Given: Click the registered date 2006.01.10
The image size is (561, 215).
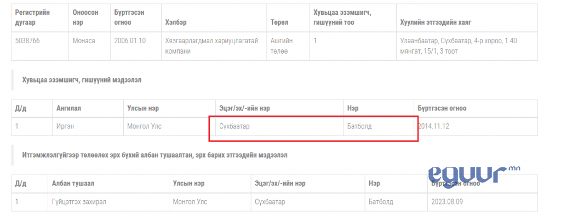Looking at the screenshot, I should coord(130,40).
